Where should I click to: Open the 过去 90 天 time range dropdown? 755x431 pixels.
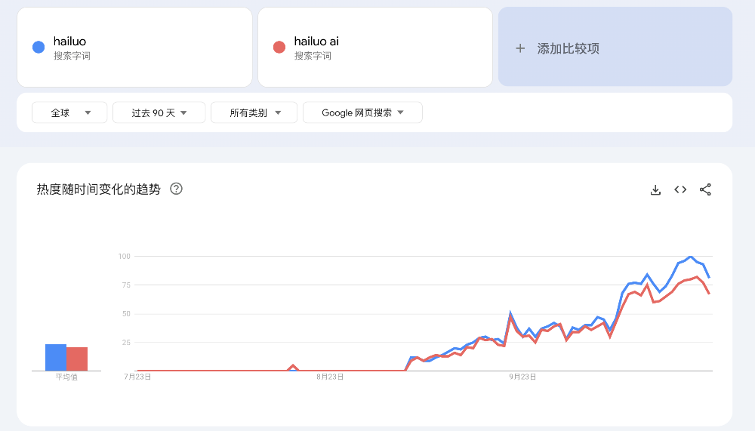point(159,112)
